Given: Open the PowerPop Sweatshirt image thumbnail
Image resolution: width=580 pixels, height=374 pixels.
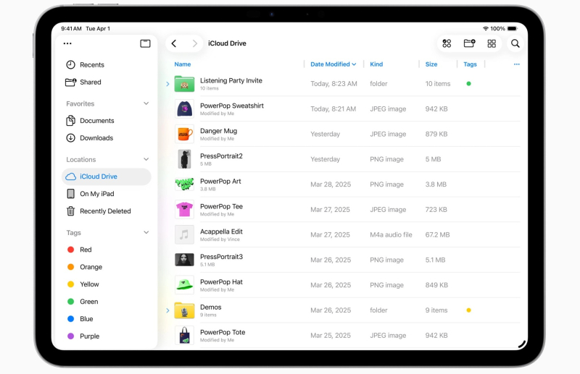Looking at the screenshot, I should coord(185,109).
